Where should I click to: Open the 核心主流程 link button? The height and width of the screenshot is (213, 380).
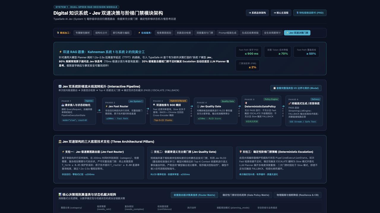[281, 13]
